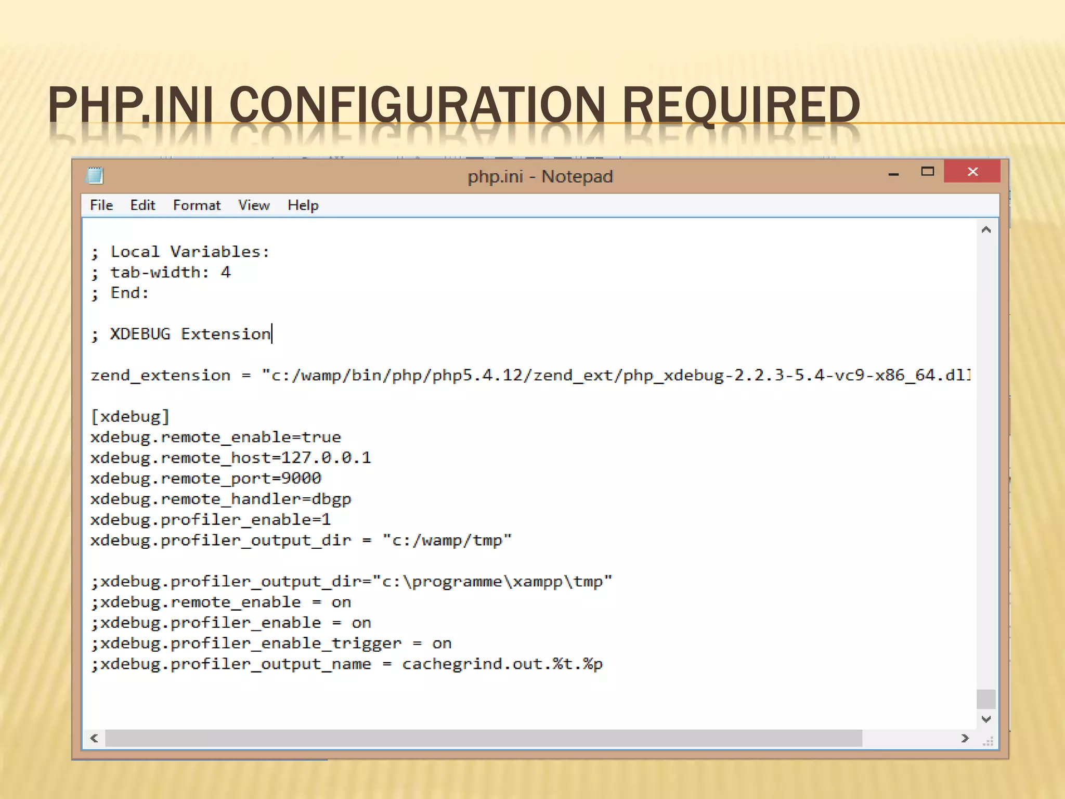Click the 'php.ini - Notepad' window title
Image resolution: width=1065 pixels, height=799 pixels.
pyautogui.click(x=540, y=176)
